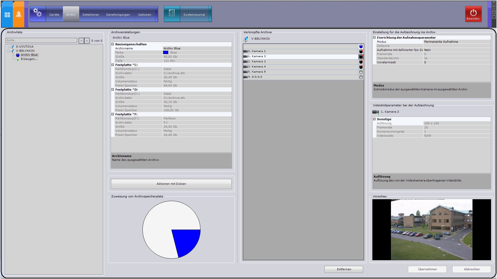The width and height of the screenshot is (497, 279).
Task: Click the red Beenden power button
Action: (473, 14)
